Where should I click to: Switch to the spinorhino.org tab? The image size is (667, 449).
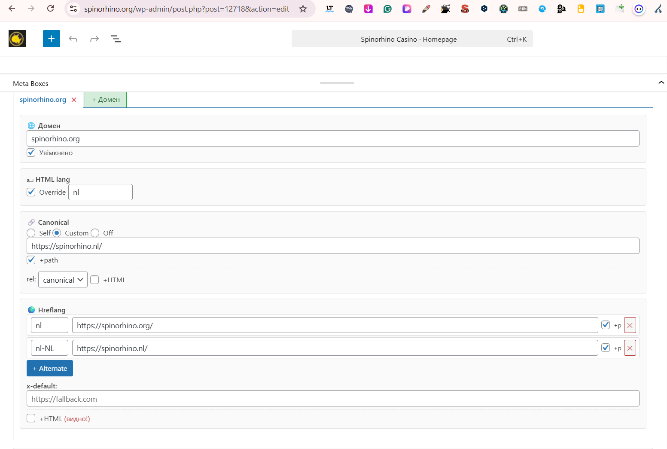(x=43, y=100)
